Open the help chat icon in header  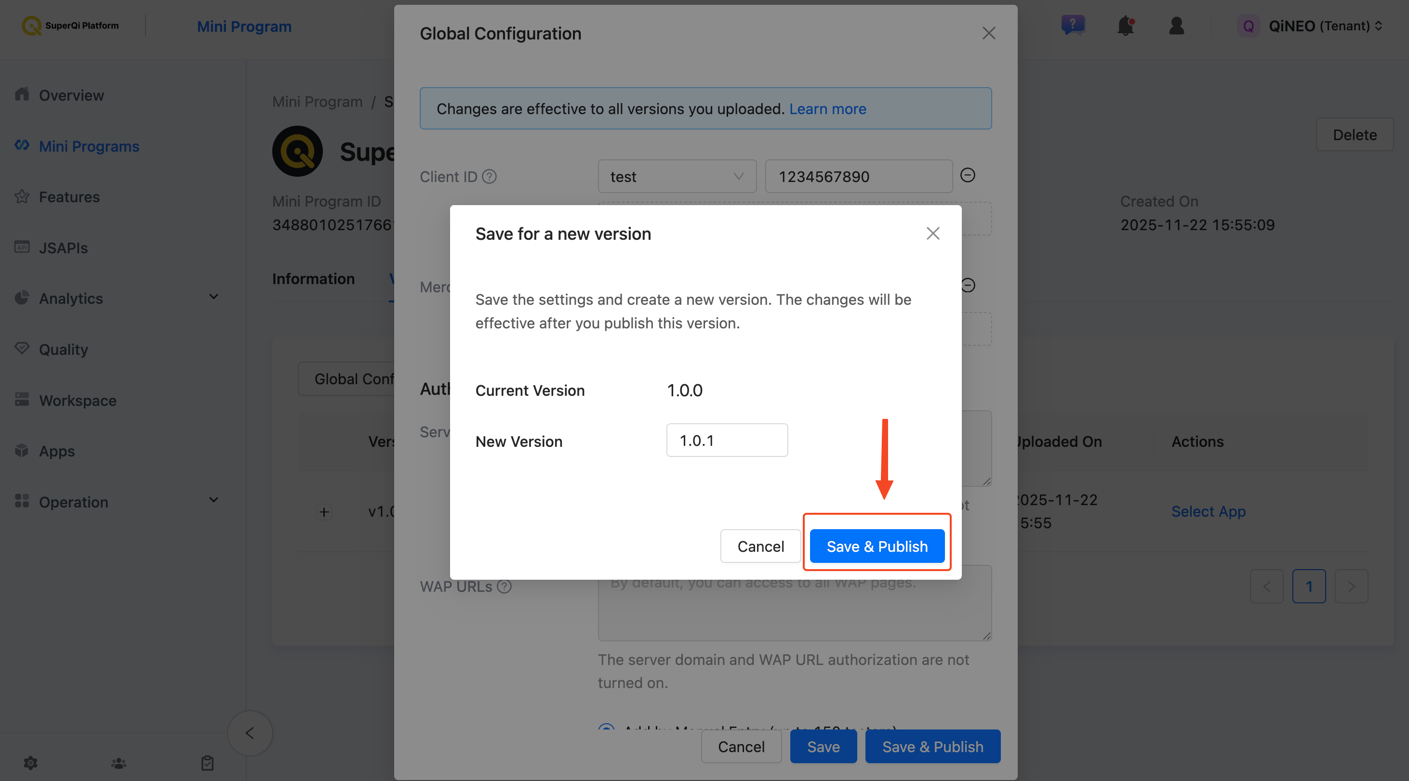(1073, 25)
